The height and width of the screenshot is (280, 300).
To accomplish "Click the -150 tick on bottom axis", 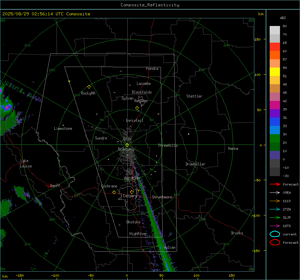I will point(20,275).
